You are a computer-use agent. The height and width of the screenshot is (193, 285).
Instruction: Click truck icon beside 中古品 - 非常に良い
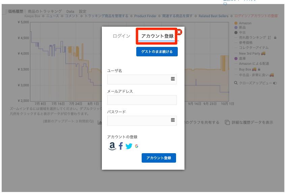(x=272, y=75)
